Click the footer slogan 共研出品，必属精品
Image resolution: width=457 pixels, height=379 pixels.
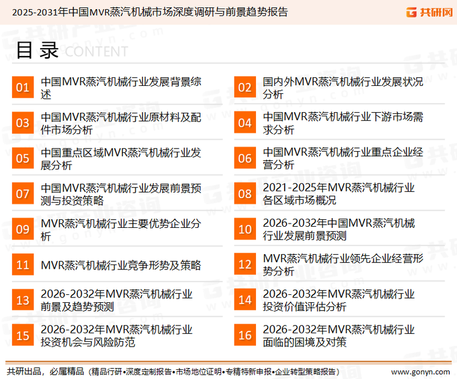46,372
